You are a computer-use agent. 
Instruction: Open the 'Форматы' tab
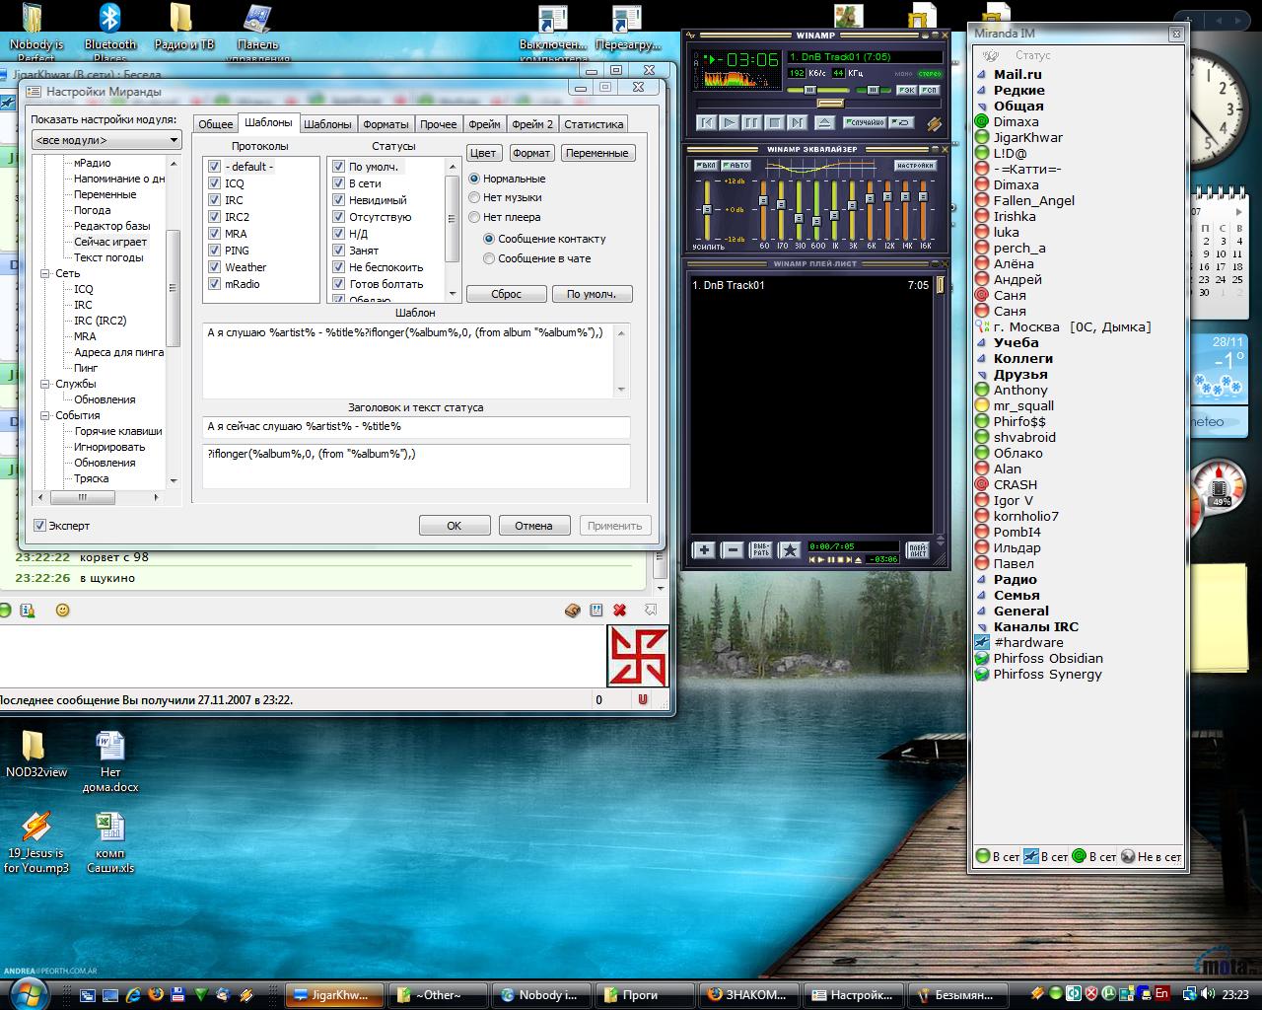point(386,124)
